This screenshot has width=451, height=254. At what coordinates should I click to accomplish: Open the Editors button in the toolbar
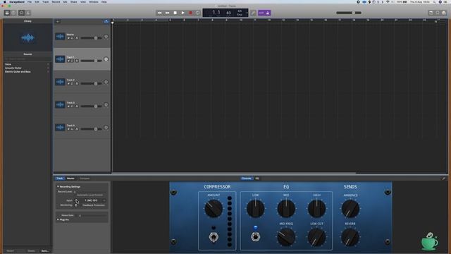click(28, 13)
